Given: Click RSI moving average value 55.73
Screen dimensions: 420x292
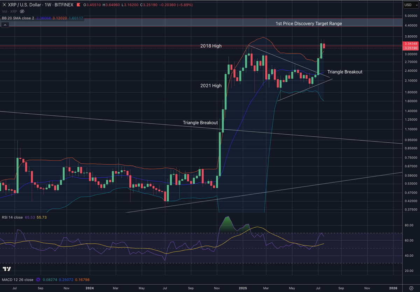Looking at the screenshot, I should [42, 217].
